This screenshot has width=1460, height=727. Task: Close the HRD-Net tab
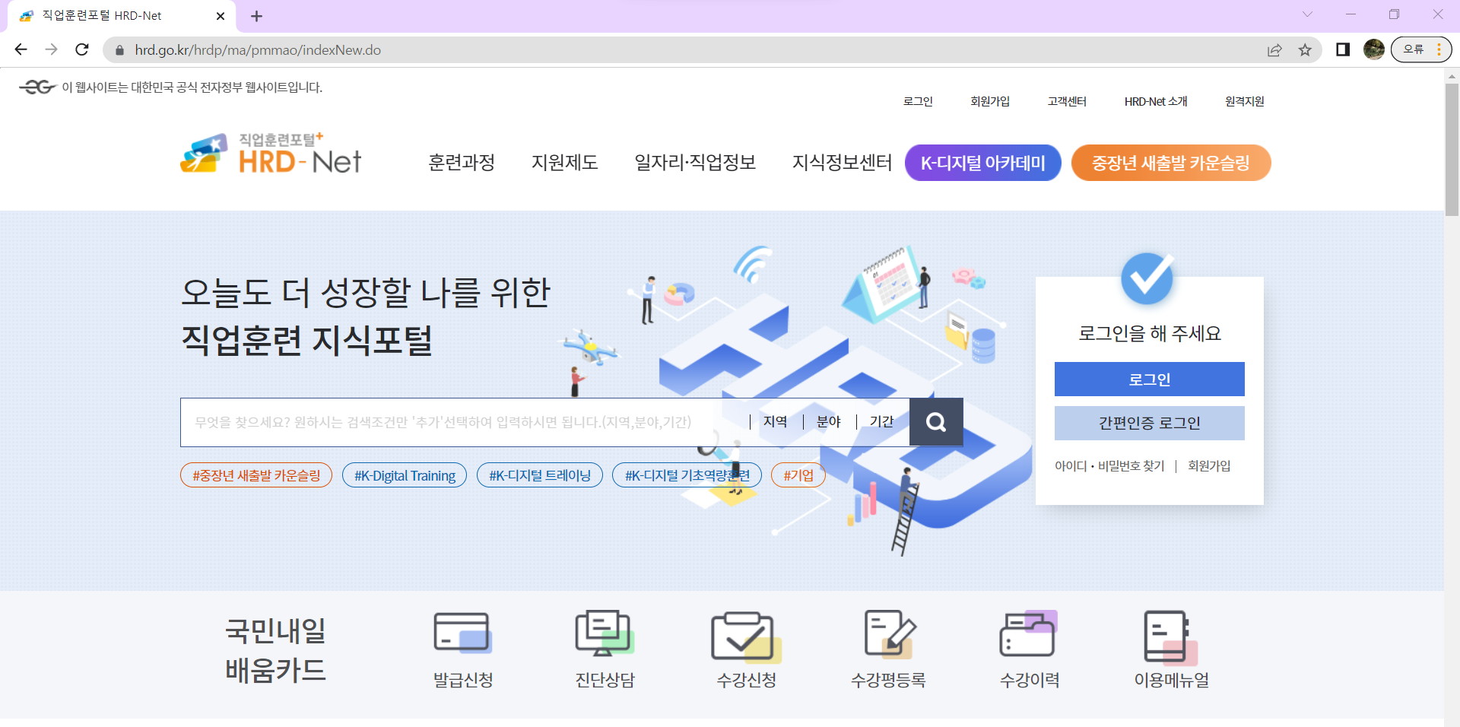click(x=221, y=16)
